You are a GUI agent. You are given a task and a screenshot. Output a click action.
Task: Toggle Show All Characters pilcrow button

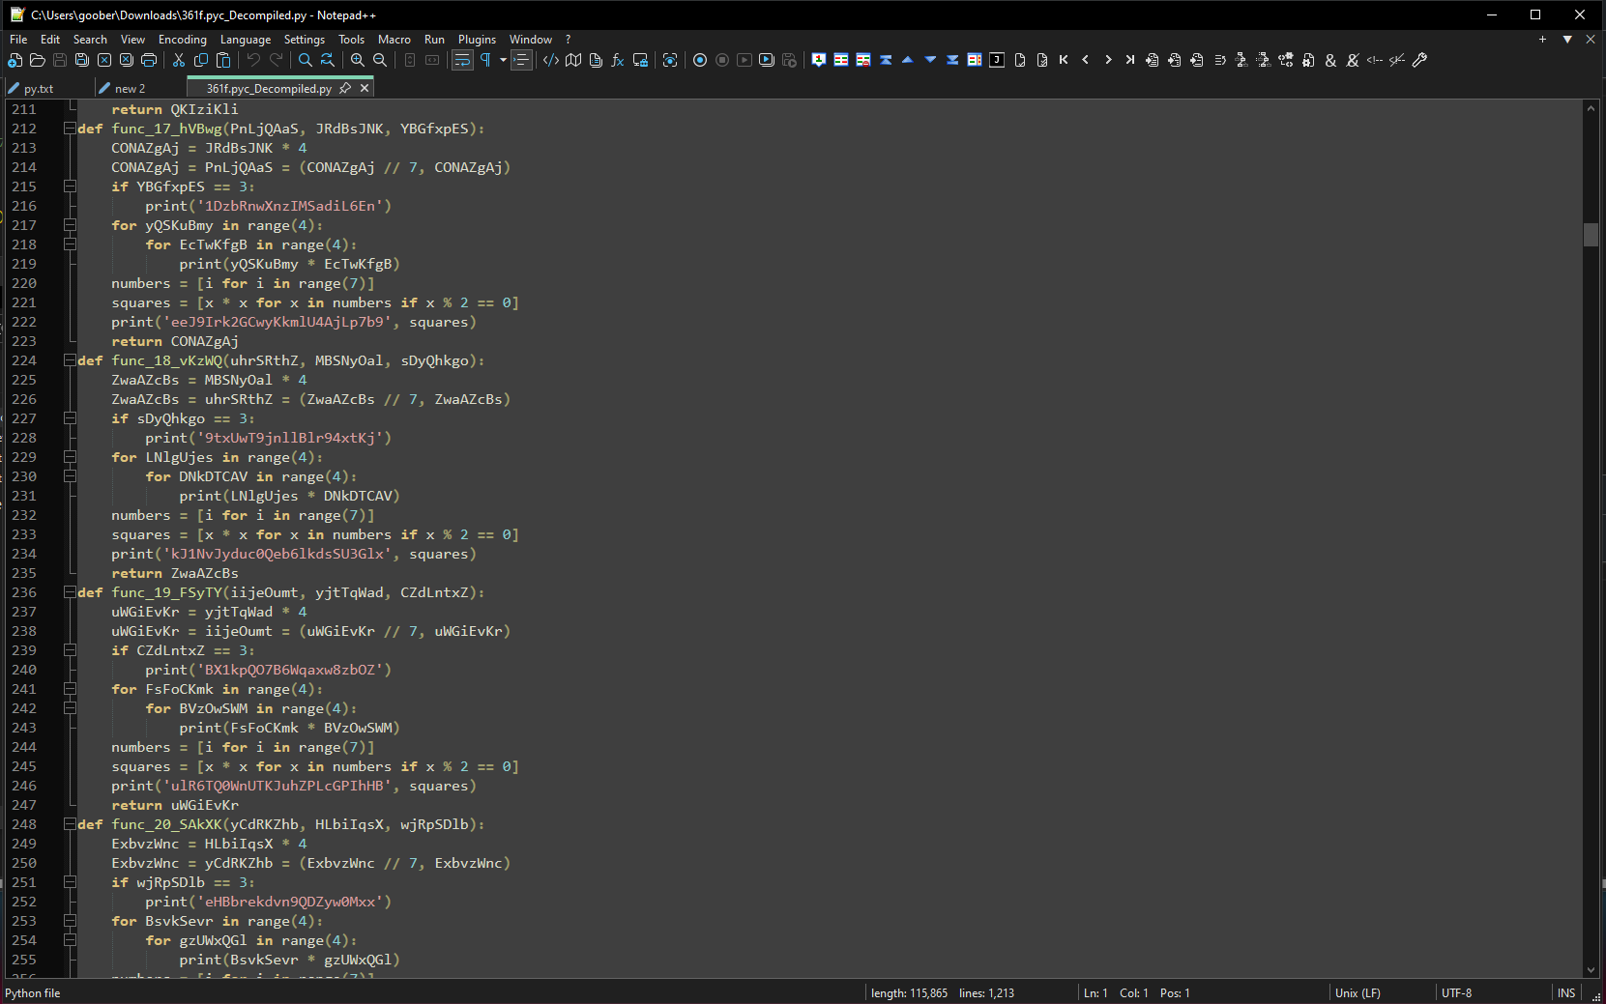485,60
